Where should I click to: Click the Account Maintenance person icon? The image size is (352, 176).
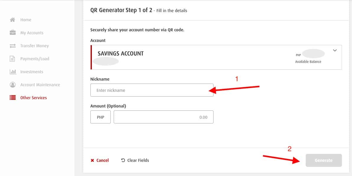13,85
